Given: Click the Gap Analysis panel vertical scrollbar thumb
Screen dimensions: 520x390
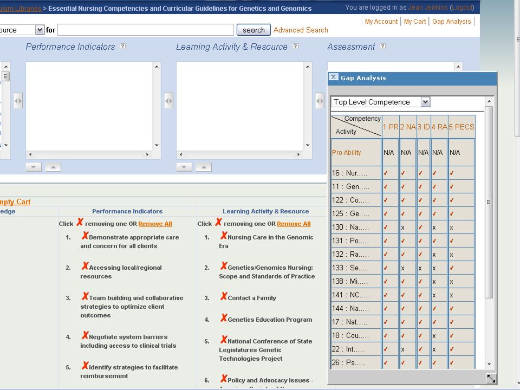Looking at the screenshot, I should 489,202.
